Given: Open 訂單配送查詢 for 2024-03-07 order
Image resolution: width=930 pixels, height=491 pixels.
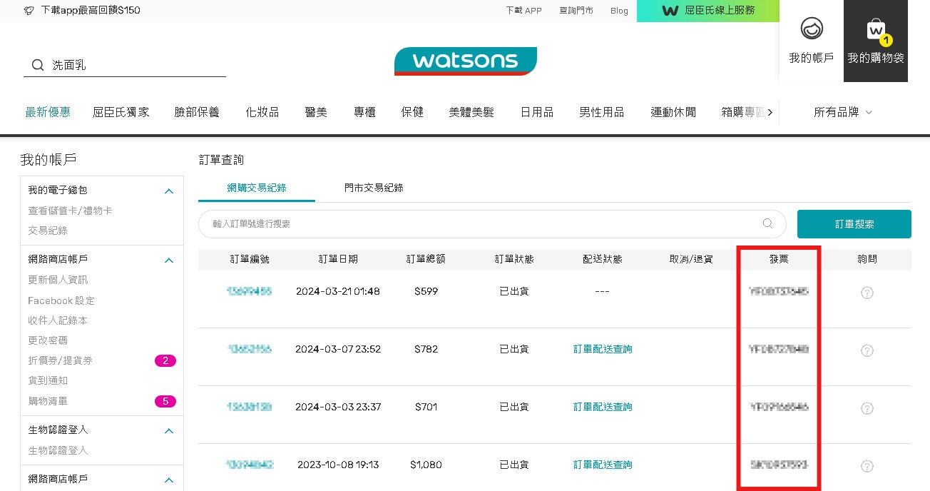Looking at the screenshot, I should [603, 349].
